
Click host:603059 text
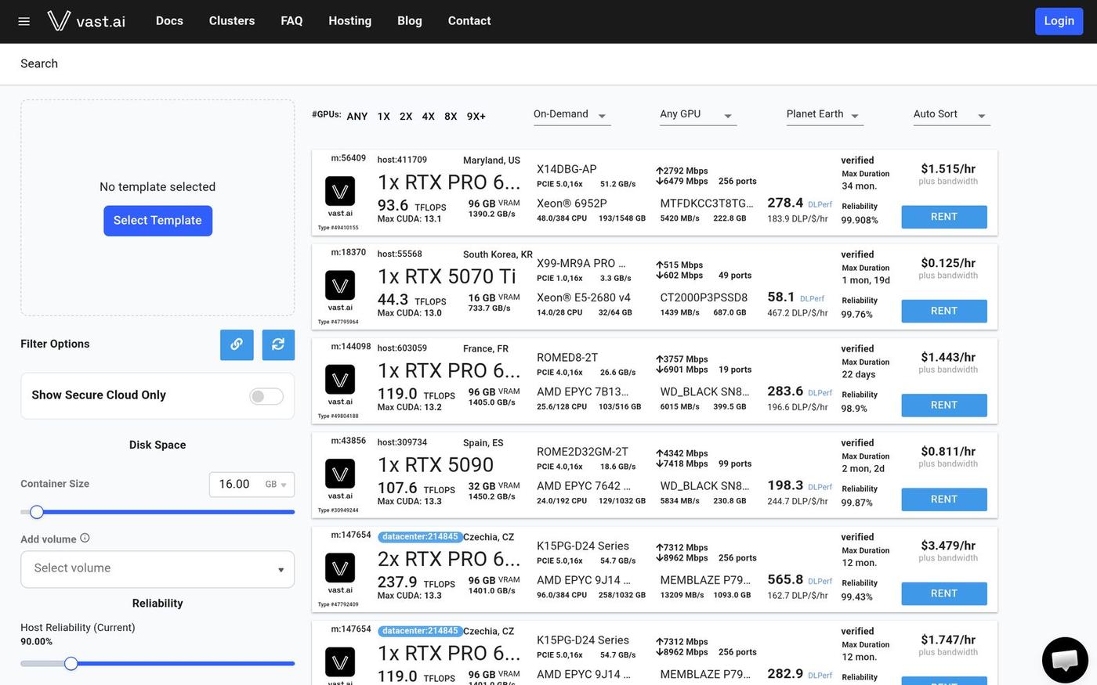402,348
